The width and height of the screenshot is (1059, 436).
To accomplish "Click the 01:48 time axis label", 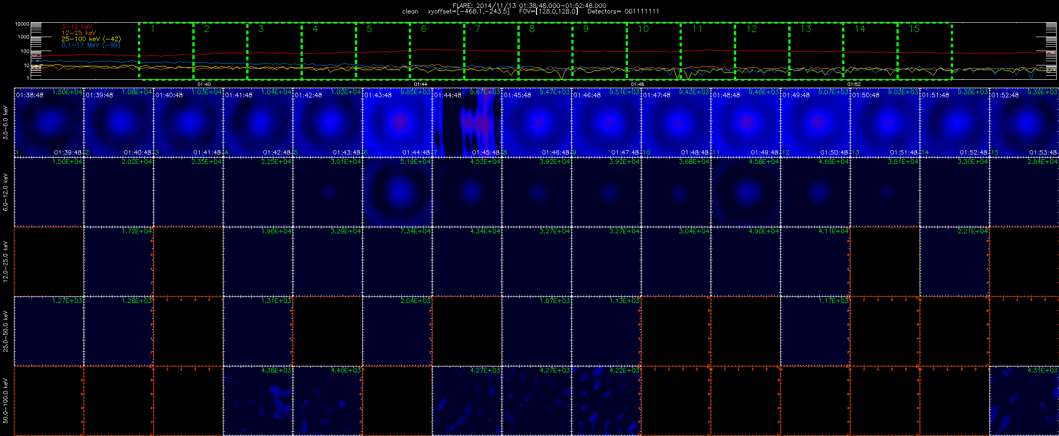I will pos(637,84).
